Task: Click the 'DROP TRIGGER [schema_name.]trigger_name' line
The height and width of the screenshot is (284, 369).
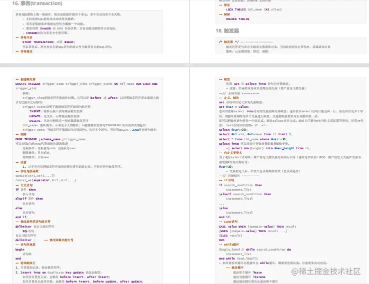Action: [x=50, y=139]
